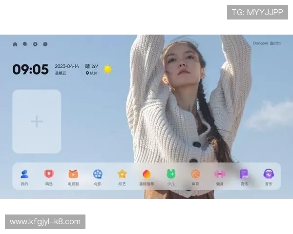Open 少儿 kids frog icon
293x234 pixels.
pos(171,174)
